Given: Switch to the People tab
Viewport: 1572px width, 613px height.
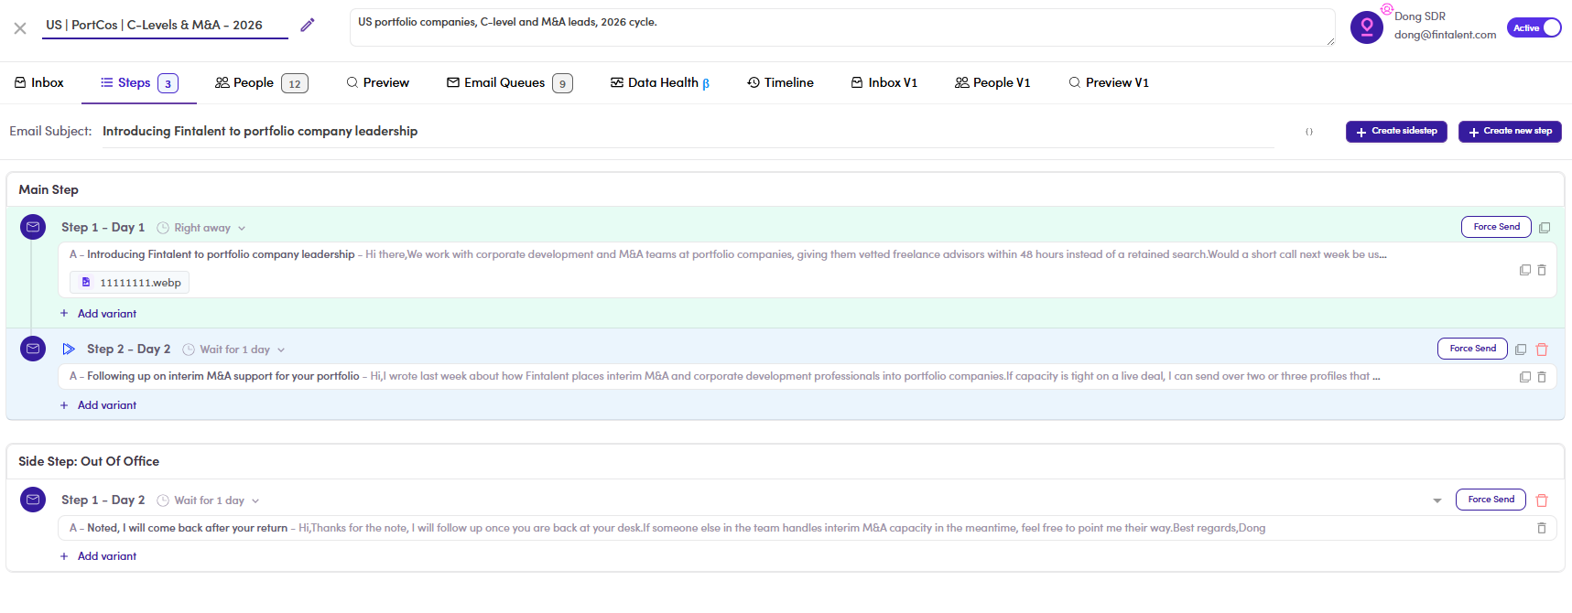Looking at the screenshot, I should click(x=262, y=82).
